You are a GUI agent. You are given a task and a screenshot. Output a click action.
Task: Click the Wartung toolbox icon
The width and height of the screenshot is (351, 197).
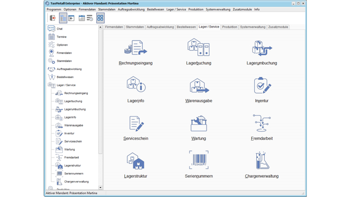click(199, 123)
